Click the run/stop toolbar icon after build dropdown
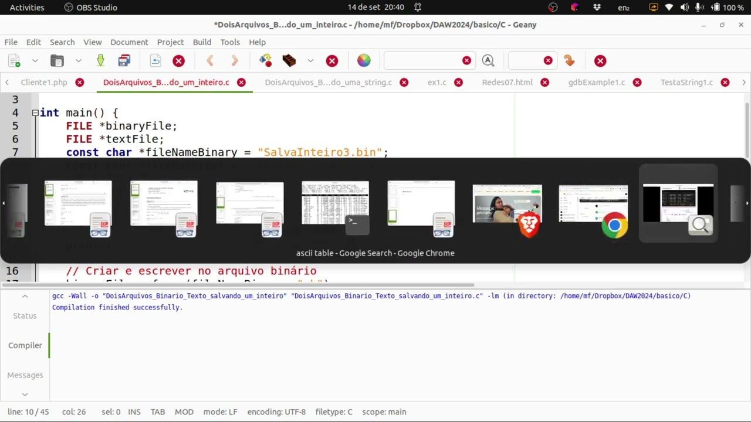This screenshot has width=751, height=422. click(x=332, y=61)
